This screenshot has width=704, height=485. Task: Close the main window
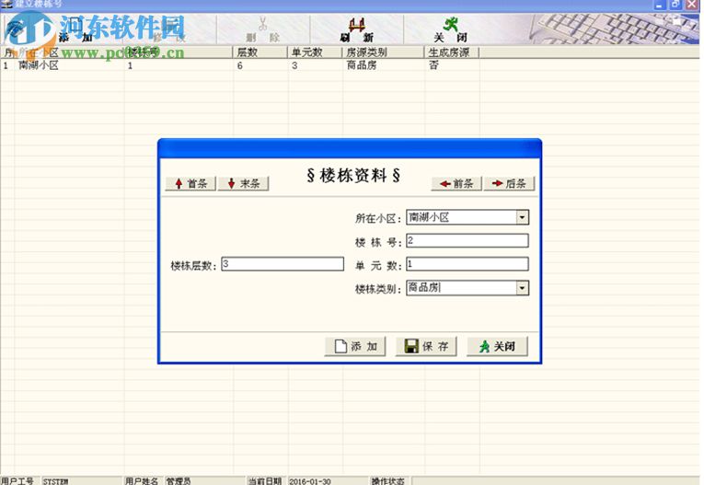coord(692,4)
